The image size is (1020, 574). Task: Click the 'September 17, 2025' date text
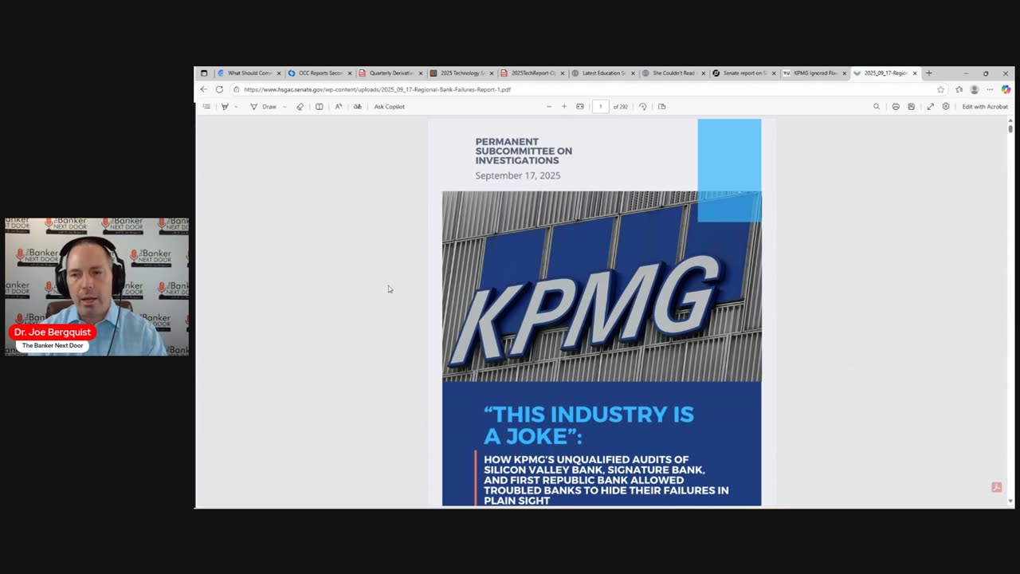[x=518, y=175]
